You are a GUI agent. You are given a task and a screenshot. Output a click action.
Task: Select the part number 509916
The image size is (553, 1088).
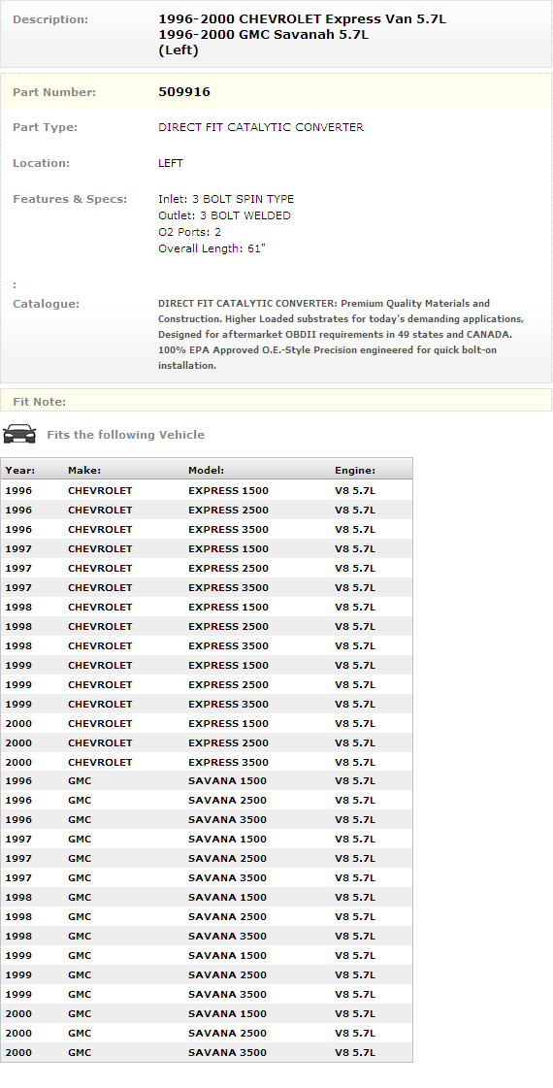[184, 91]
